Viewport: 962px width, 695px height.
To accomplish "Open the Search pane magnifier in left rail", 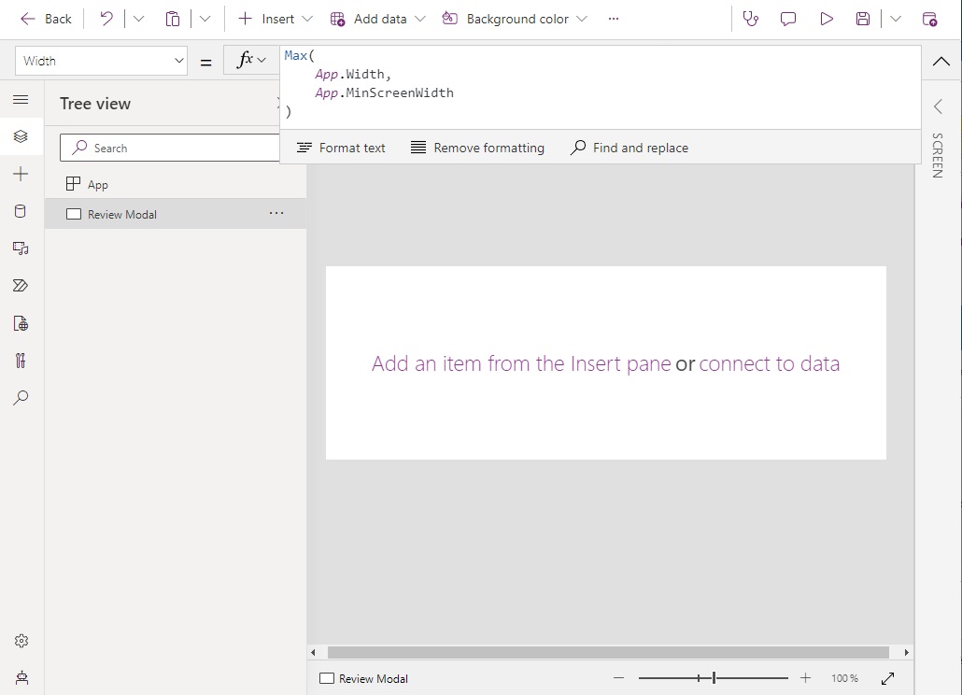I will pos(21,399).
